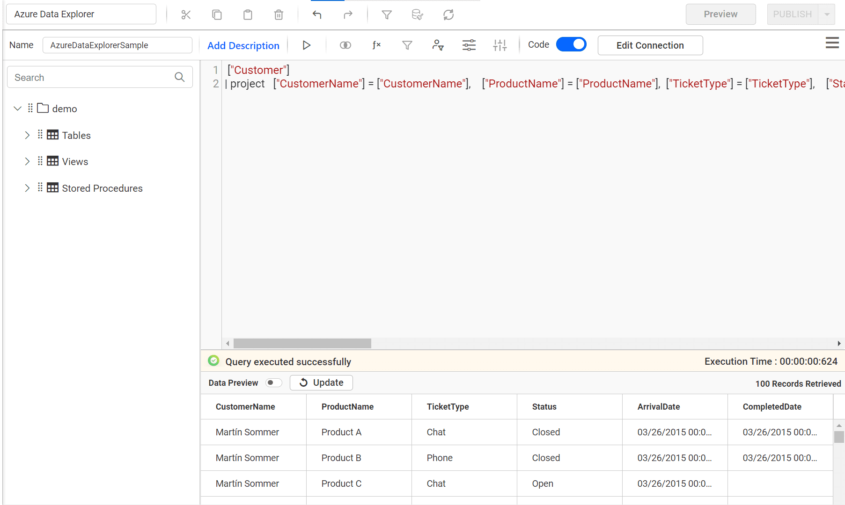
Task: Open the PUBLISH dropdown arrow
Action: [x=827, y=14]
